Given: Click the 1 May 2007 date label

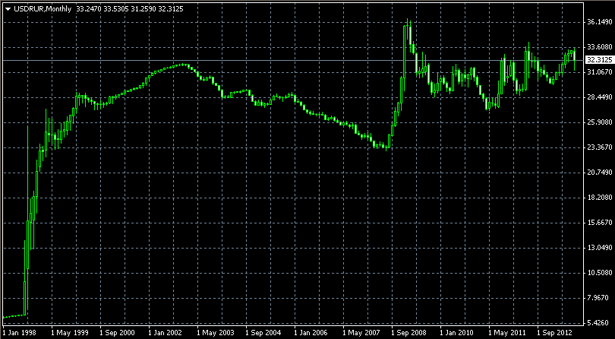Looking at the screenshot, I should tap(361, 333).
